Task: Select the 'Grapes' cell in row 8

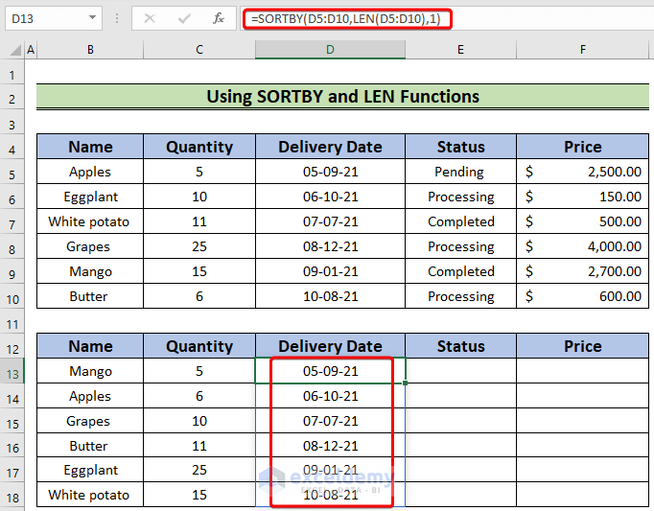Action: (x=90, y=246)
